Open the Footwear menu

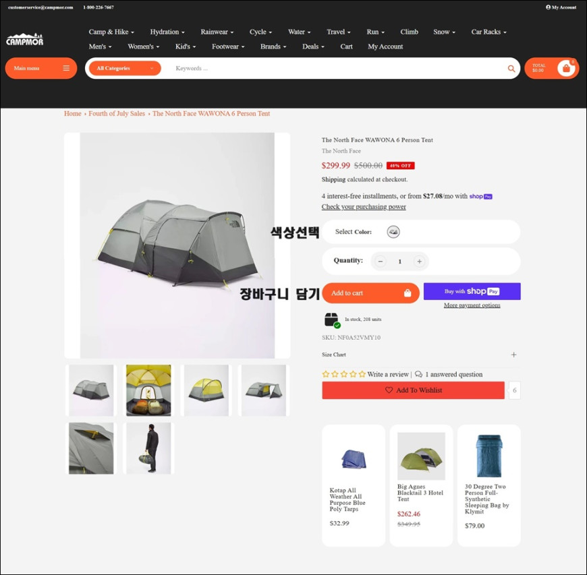coord(228,47)
